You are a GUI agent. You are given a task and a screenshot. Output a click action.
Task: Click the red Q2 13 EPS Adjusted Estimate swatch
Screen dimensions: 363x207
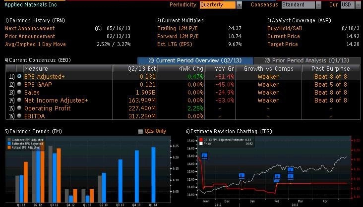[x=201, y=140]
